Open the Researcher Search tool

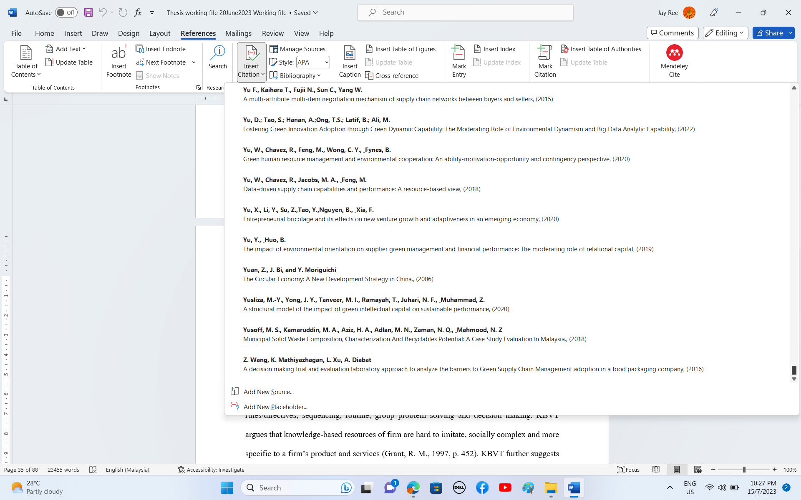click(x=217, y=57)
